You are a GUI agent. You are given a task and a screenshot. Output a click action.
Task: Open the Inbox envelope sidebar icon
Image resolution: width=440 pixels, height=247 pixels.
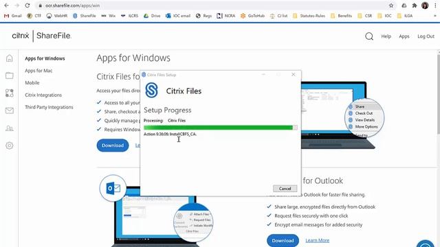click(9, 110)
